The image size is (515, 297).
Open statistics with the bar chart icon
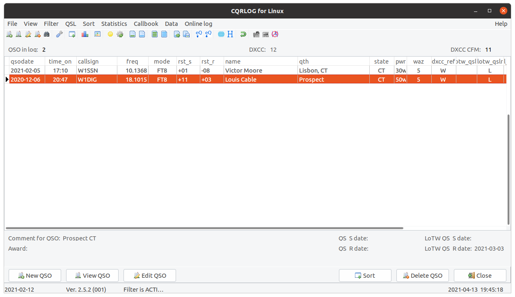pos(85,34)
